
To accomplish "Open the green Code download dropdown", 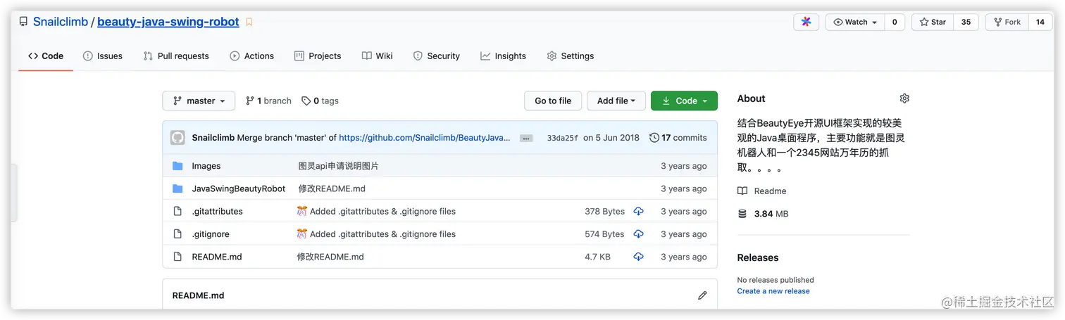I will pyautogui.click(x=684, y=101).
